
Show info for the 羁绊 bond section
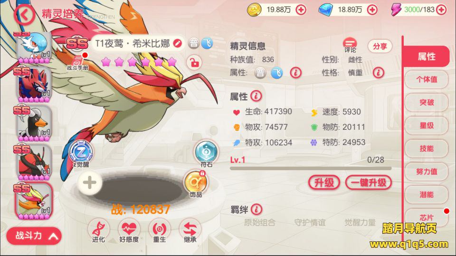click(x=256, y=209)
